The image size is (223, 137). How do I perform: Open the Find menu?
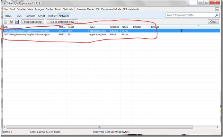tap(12, 9)
